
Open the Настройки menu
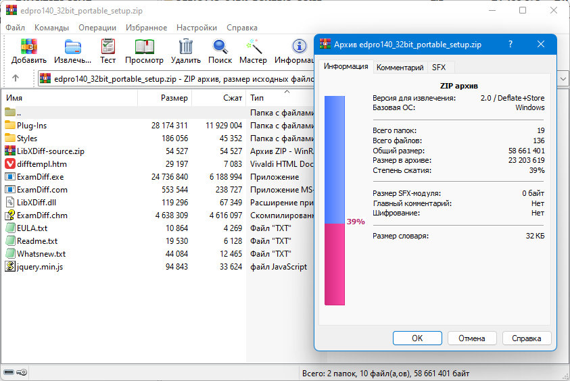click(197, 28)
